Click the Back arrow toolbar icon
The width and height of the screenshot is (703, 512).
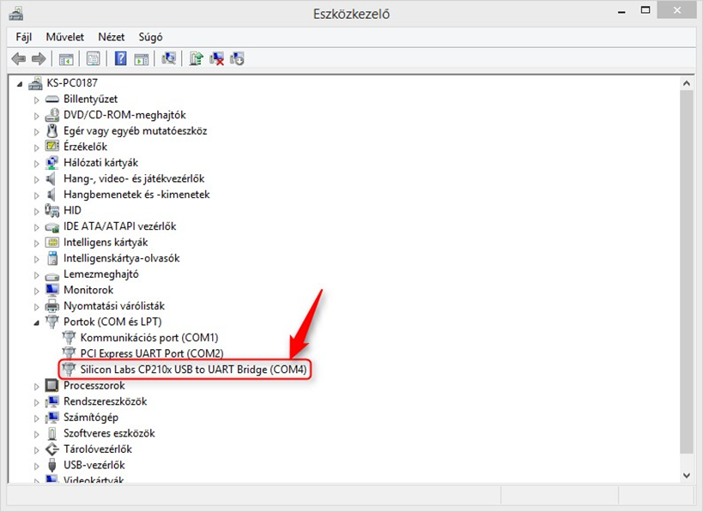click(18, 58)
